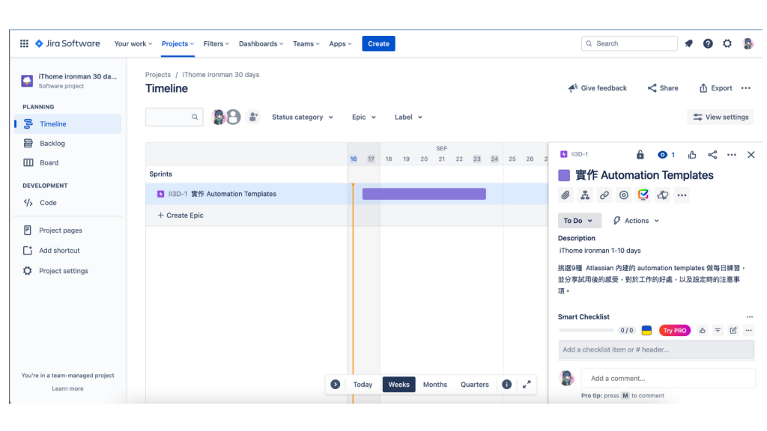Go to Timeline in the sidebar
The image size is (767, 431).
pyautogui.click(x=68, y=123)
